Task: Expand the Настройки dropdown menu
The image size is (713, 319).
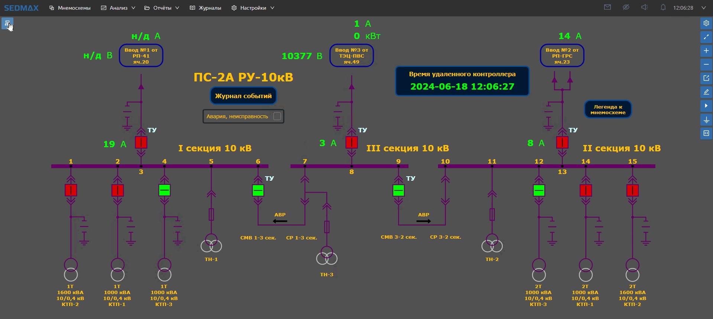Action: pyautogui.click(x=253, y=8)
